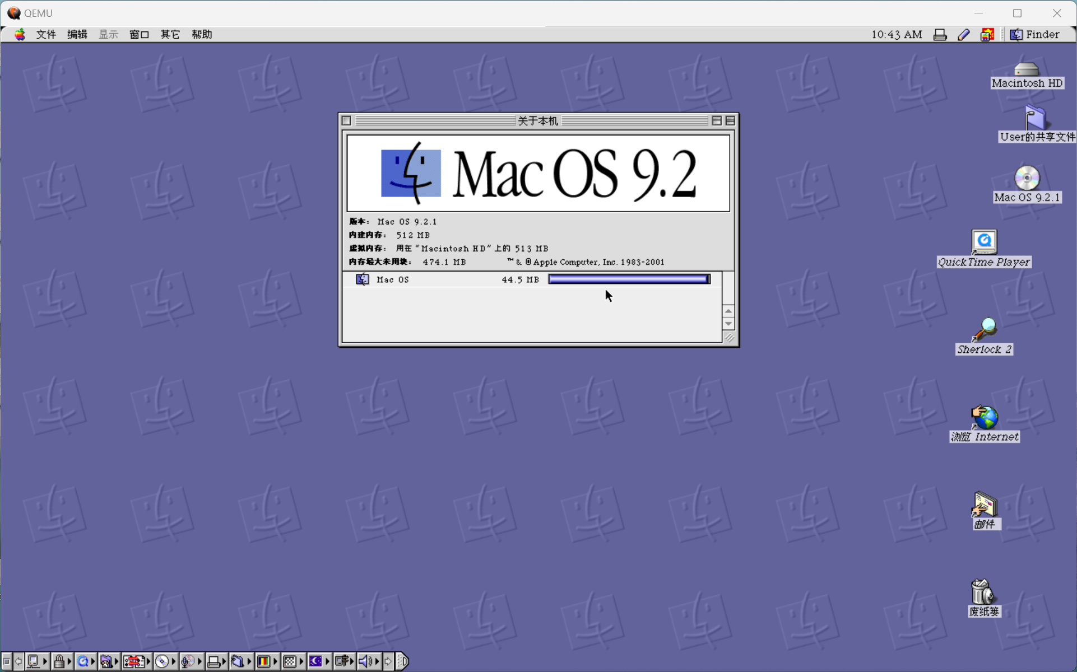Open the Mac OS 9.2.1 CD icon
The height and width of the screenshot is (672, 1077).
pos(1027,179)
